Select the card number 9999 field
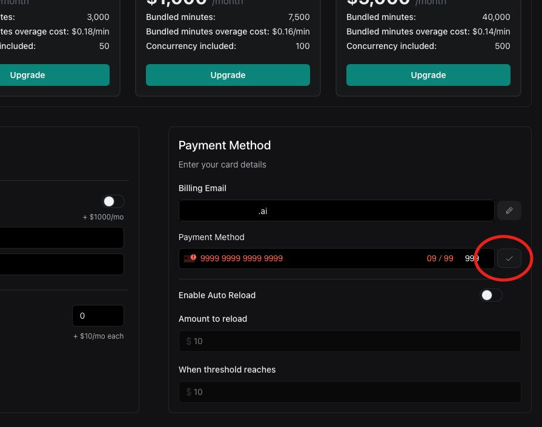This screenshot has height=427, width=542. point(242,258)
